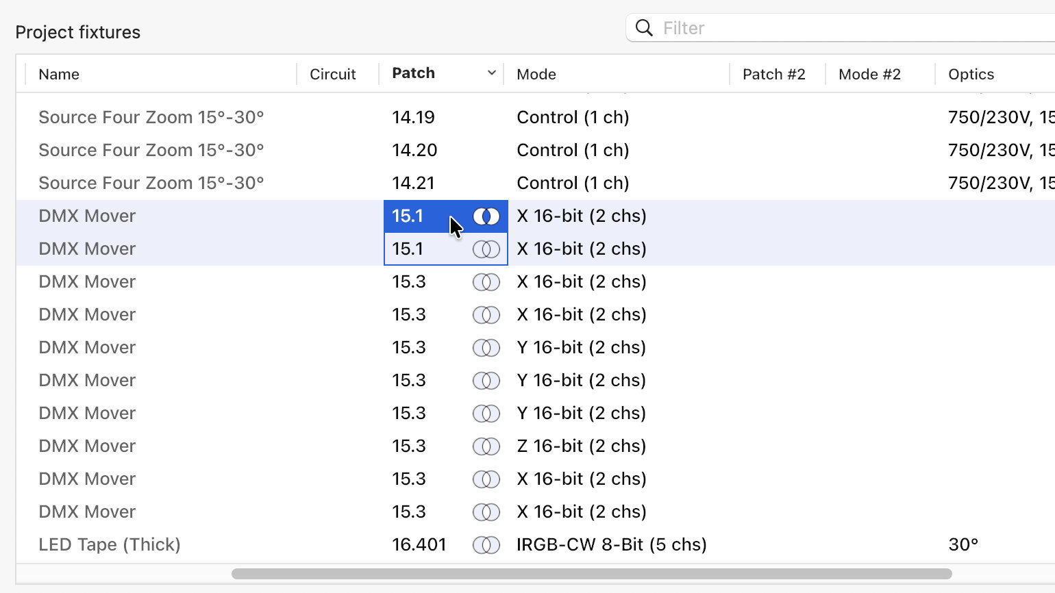Image resolution: width=1055 pixels, height=593 pixels.
Task: Click the overlap icon in the highlighted 15.1 cell
Action: click(486, 216)
